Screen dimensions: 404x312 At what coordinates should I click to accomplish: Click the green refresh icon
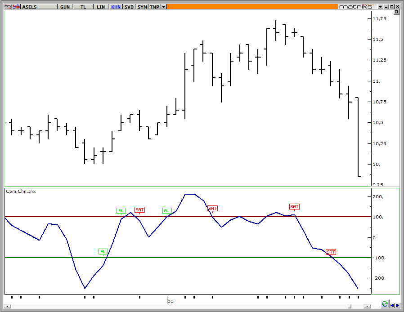click(x=385, y=304)
